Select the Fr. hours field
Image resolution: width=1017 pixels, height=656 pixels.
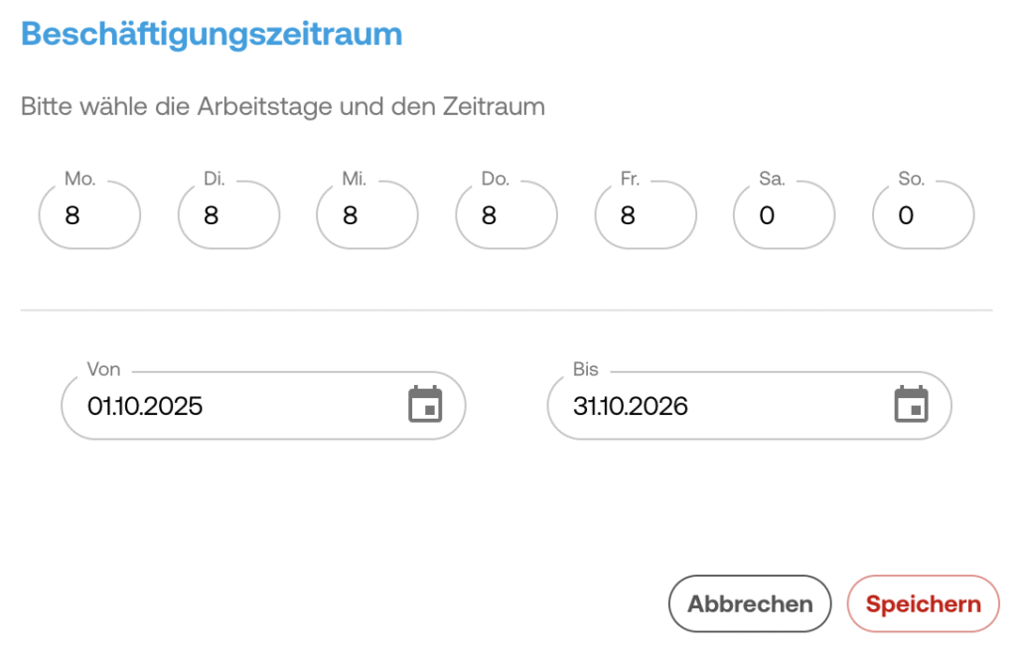pyautogui.click(x=646, y=215)
